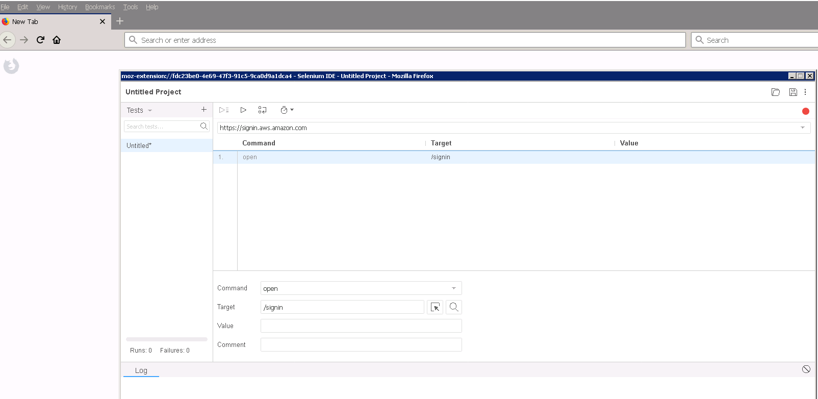Select the Untitled* test
The image size is (818, 399).
(167, 145)
